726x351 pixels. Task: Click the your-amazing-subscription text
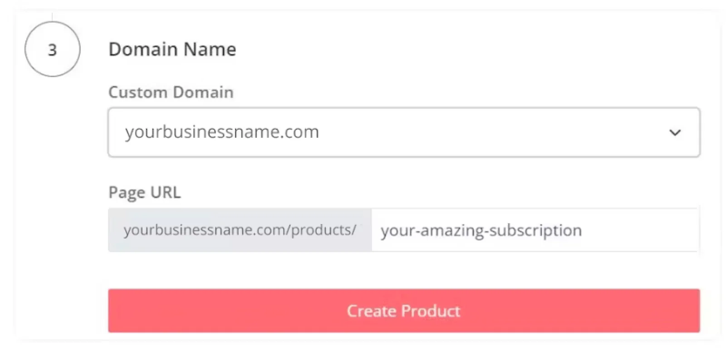click(481, 230)
